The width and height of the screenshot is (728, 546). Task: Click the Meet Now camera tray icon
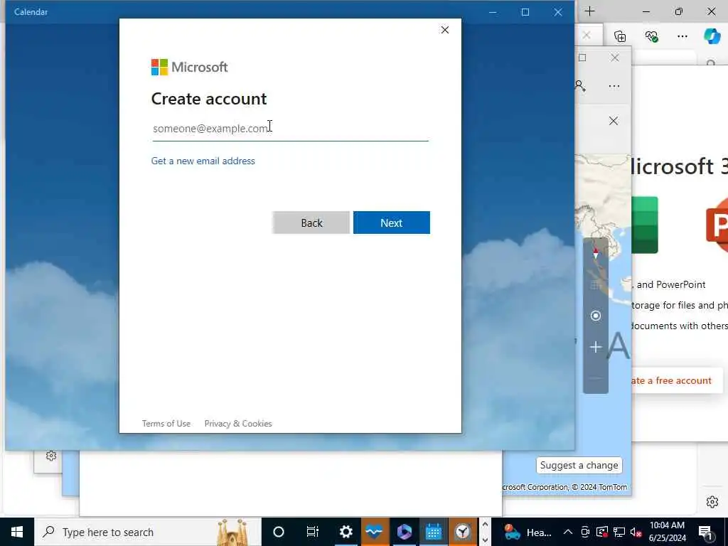click(x=585, y=532)
